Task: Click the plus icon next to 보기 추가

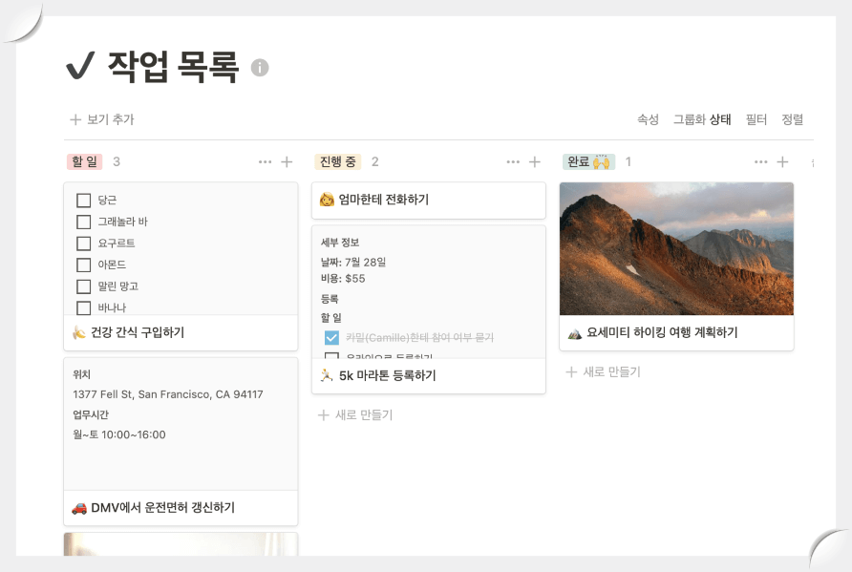Action: 75,119
